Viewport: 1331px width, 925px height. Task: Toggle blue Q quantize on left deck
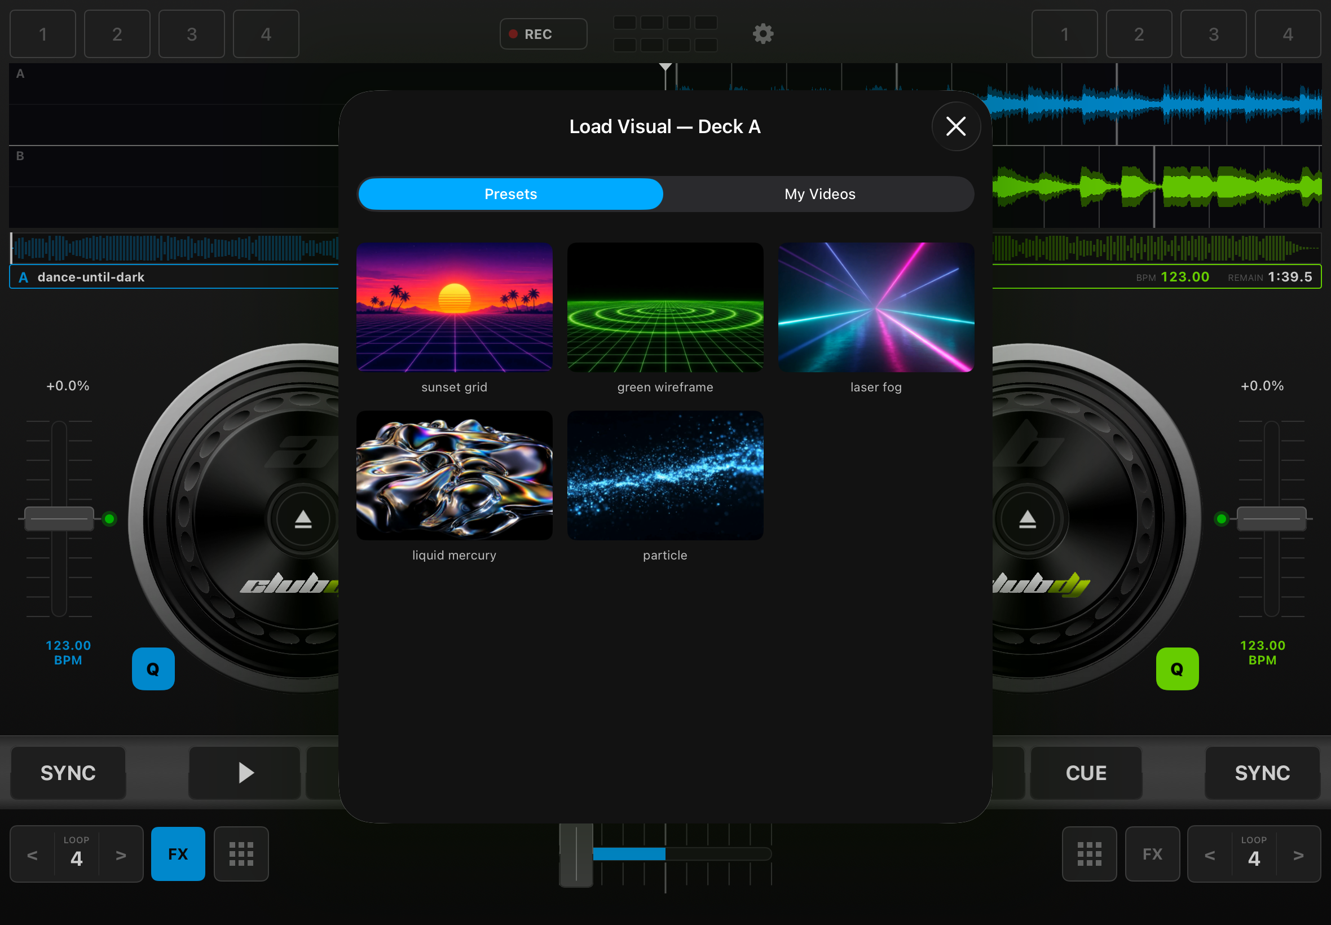coord(153,669)
